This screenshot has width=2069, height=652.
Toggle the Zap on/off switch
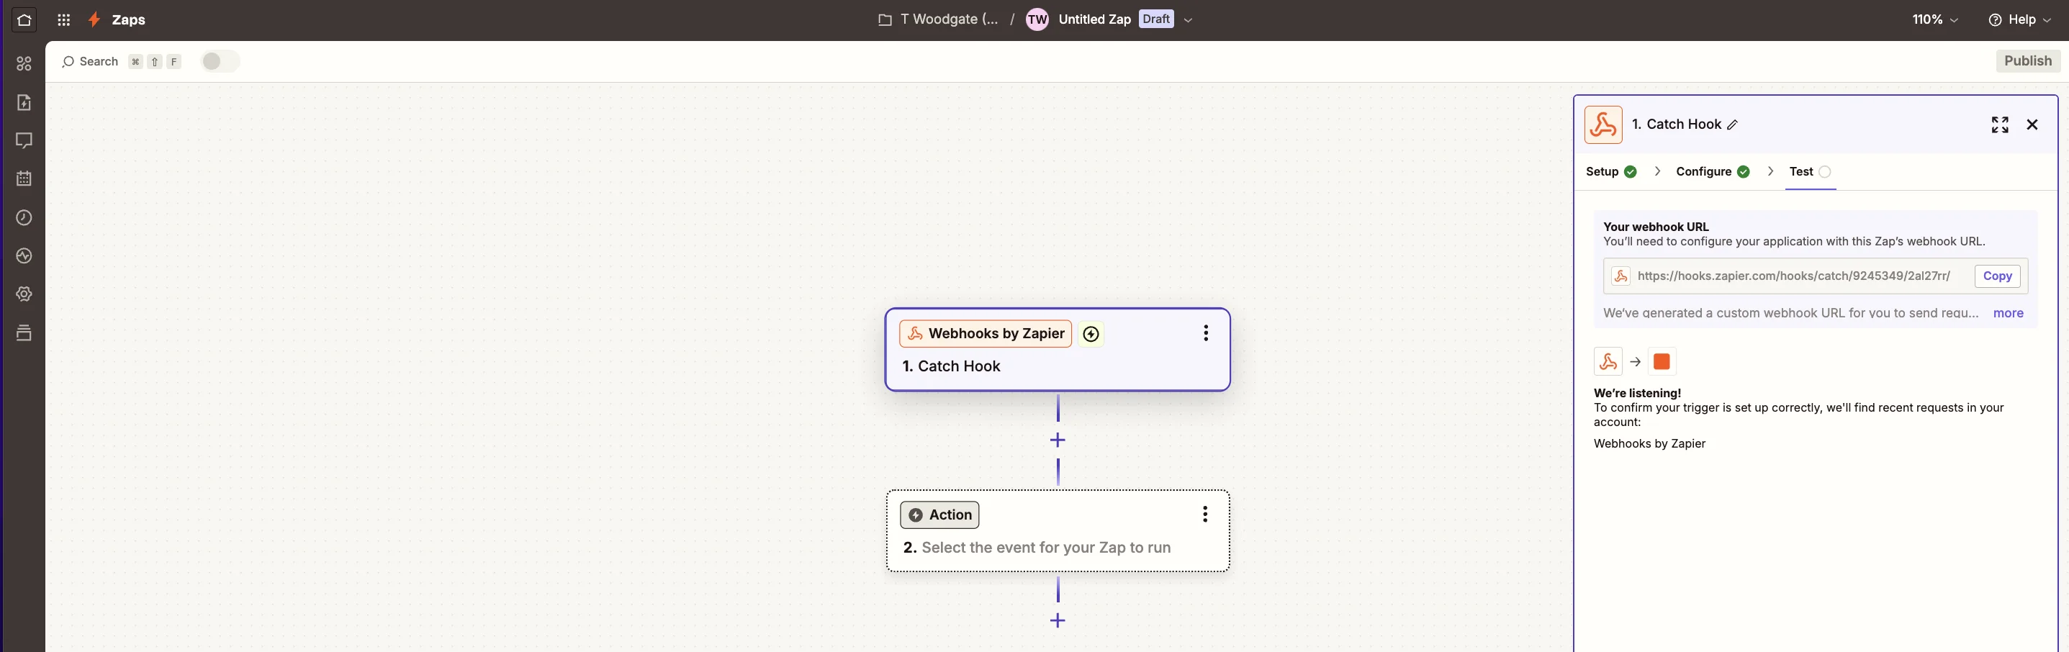click(220, 62)
